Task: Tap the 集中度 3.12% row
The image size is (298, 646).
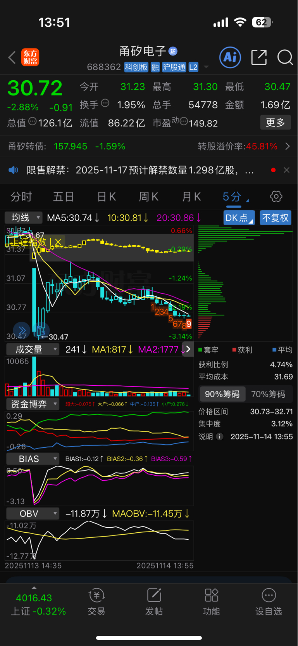Action: pyautogui.click(x=246, y=424)
